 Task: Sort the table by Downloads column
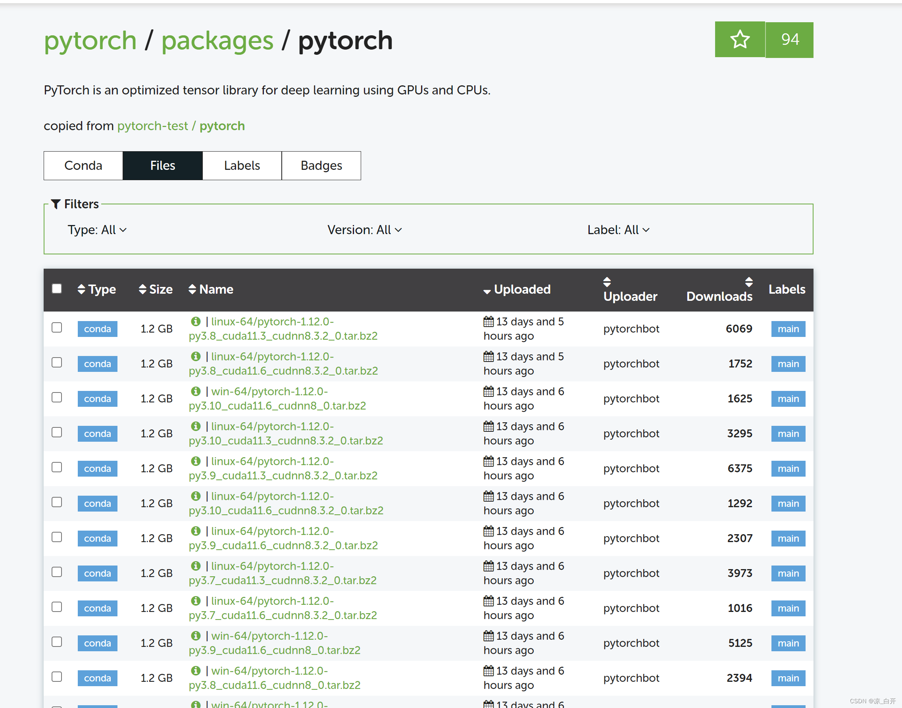pos(719,290)
